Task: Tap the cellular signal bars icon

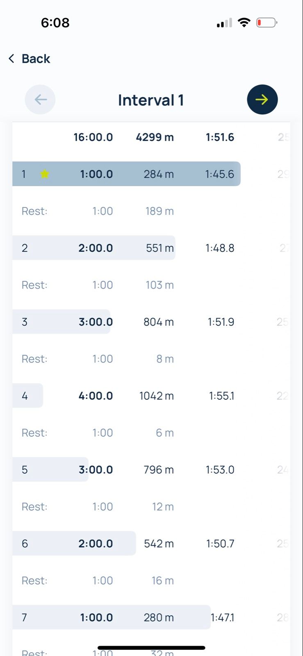Action: coord(224,23)
